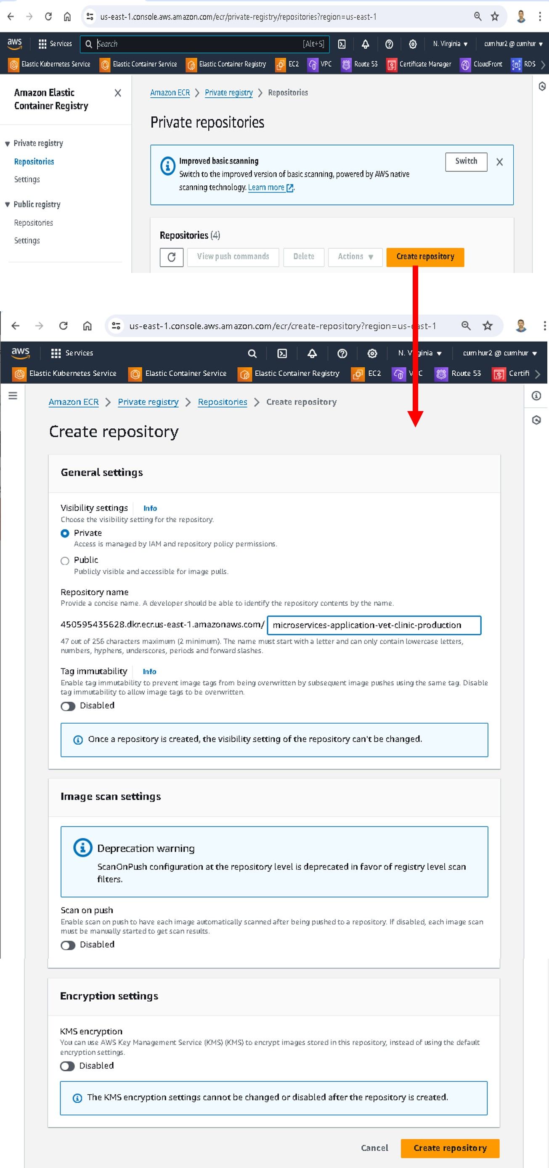
Task: Open the N. Virginia region dropdown in top navbar
Action: click(x=450, y=44)
